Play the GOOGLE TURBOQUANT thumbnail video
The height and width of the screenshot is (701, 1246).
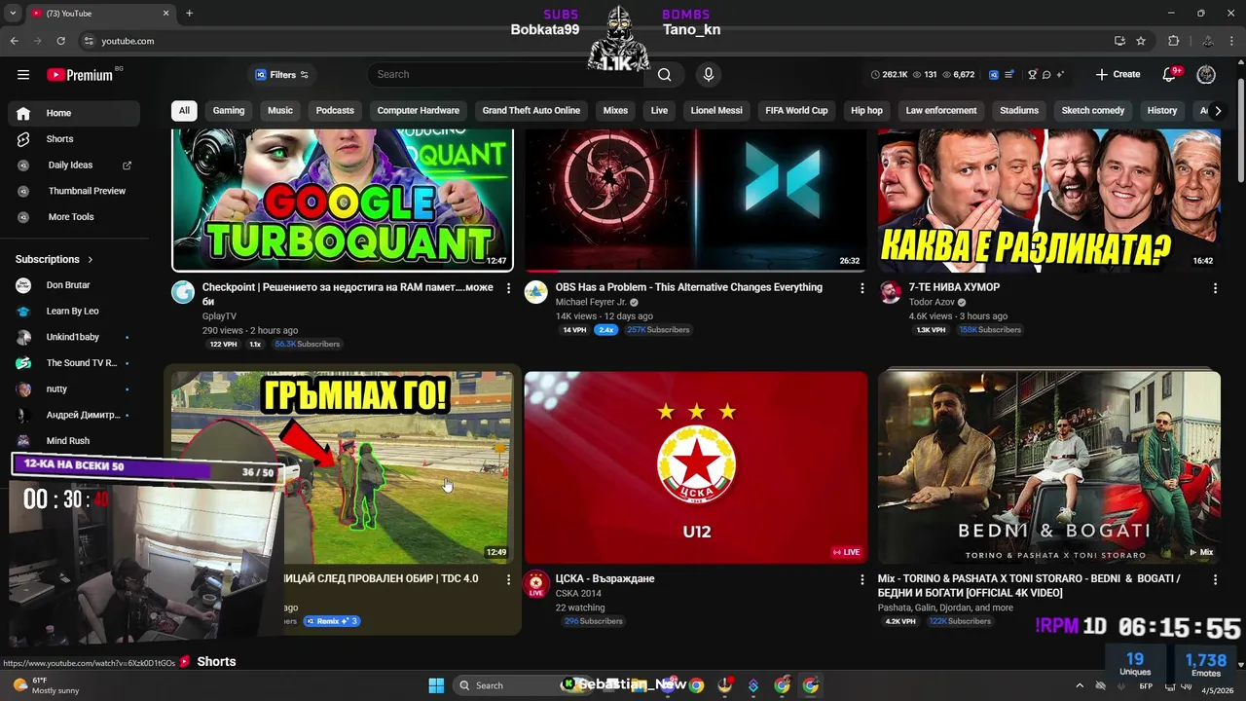tap(343, 200)
